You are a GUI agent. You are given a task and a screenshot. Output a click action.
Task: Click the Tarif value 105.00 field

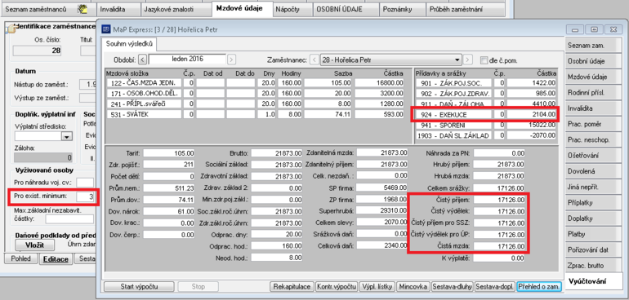point(169,153)
